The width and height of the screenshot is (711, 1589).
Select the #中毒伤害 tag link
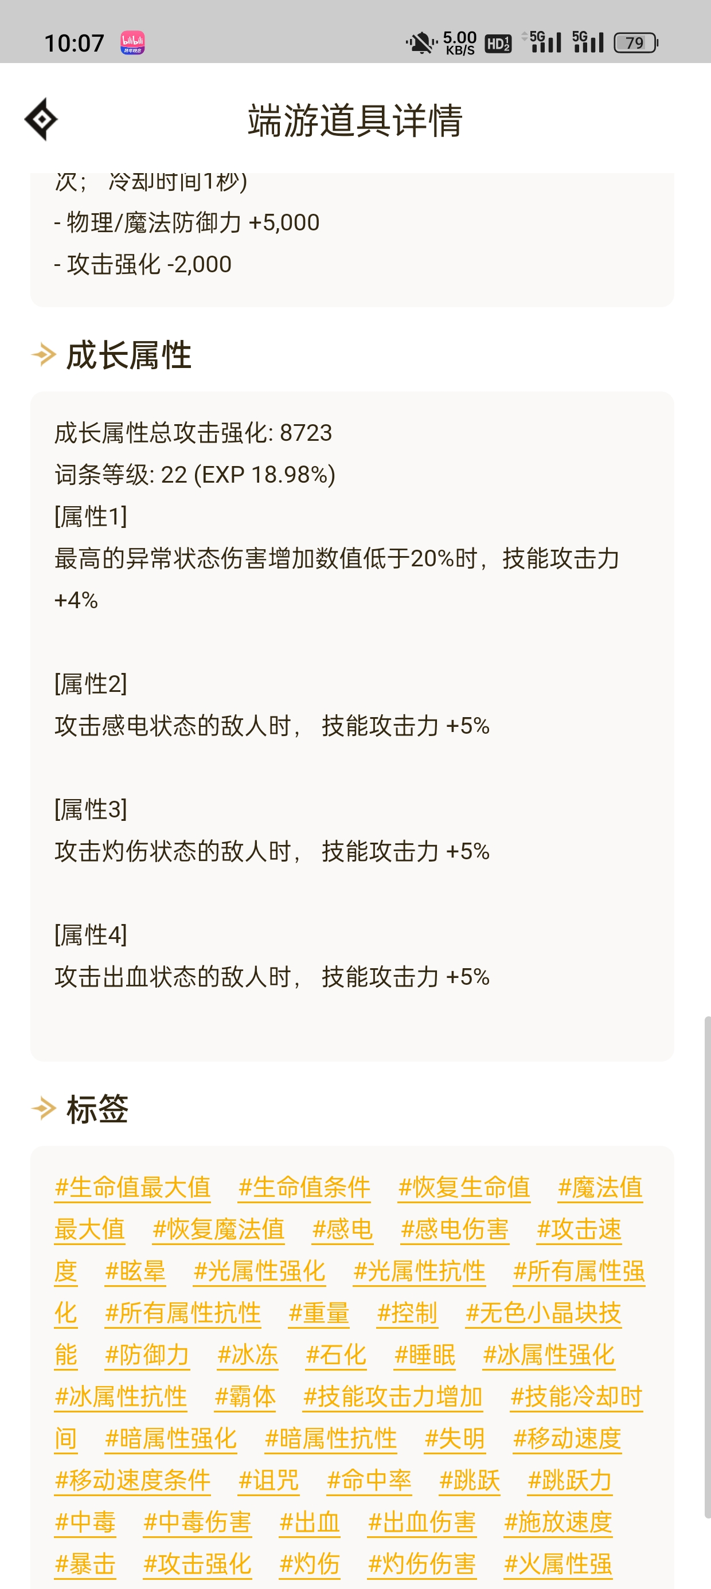197,1523
